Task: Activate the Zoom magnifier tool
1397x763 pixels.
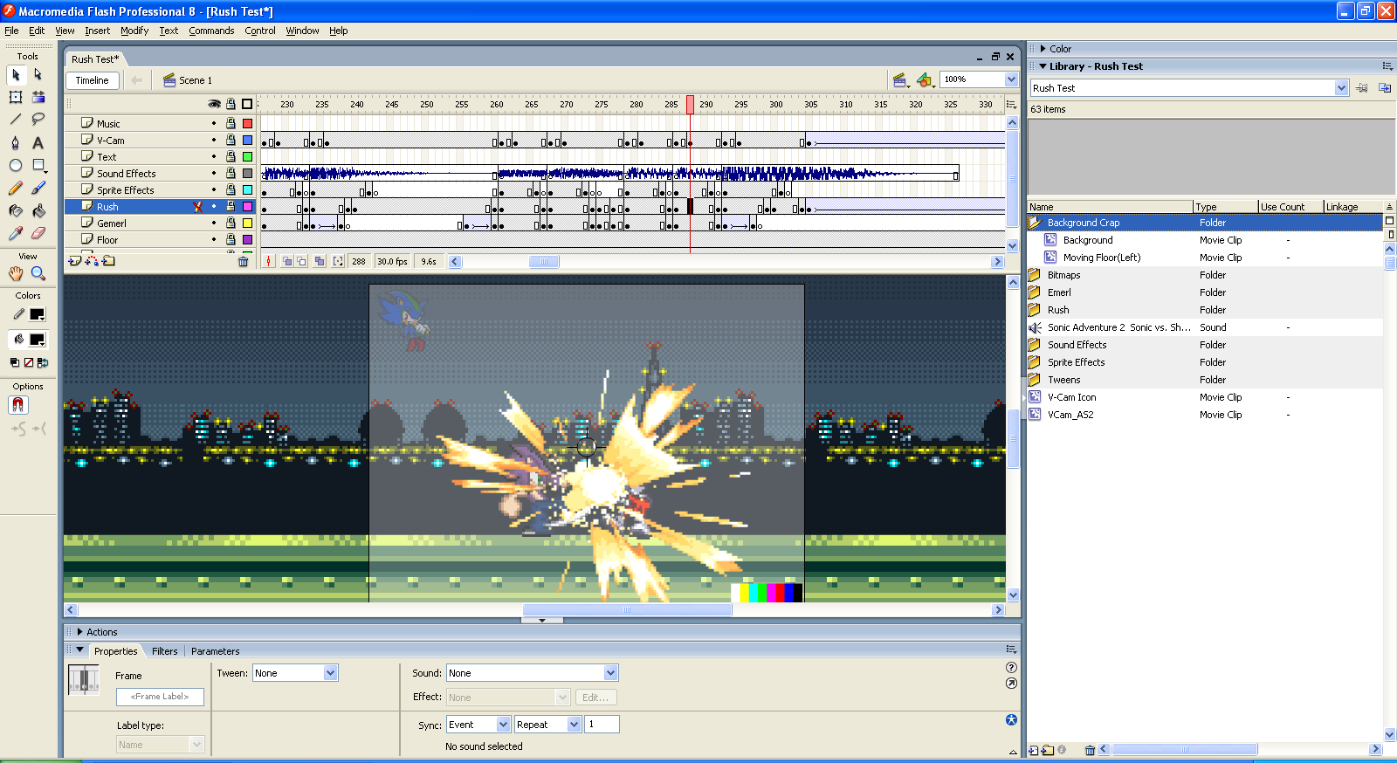Action: point(38,273)
